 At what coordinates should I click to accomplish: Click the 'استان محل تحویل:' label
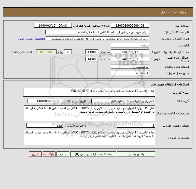pyautogui.click(x=177, y=67)
